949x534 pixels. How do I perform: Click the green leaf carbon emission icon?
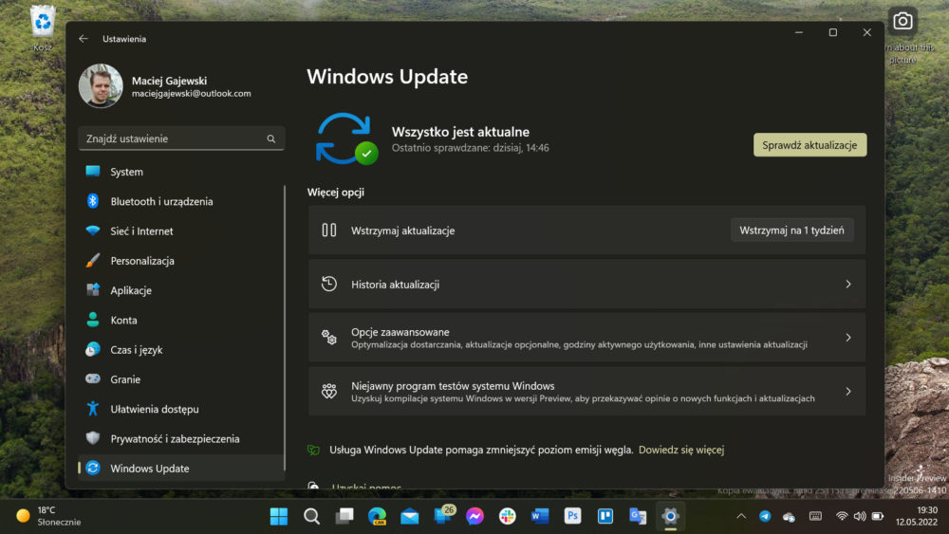click(313, 450)
